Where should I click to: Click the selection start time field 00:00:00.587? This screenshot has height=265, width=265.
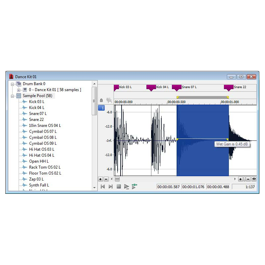168,187
